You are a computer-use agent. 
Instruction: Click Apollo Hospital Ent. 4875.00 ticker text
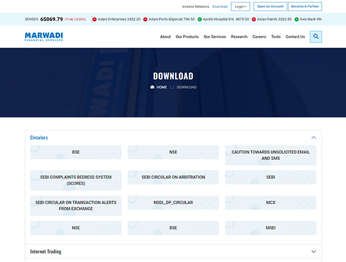coord(226,19)
